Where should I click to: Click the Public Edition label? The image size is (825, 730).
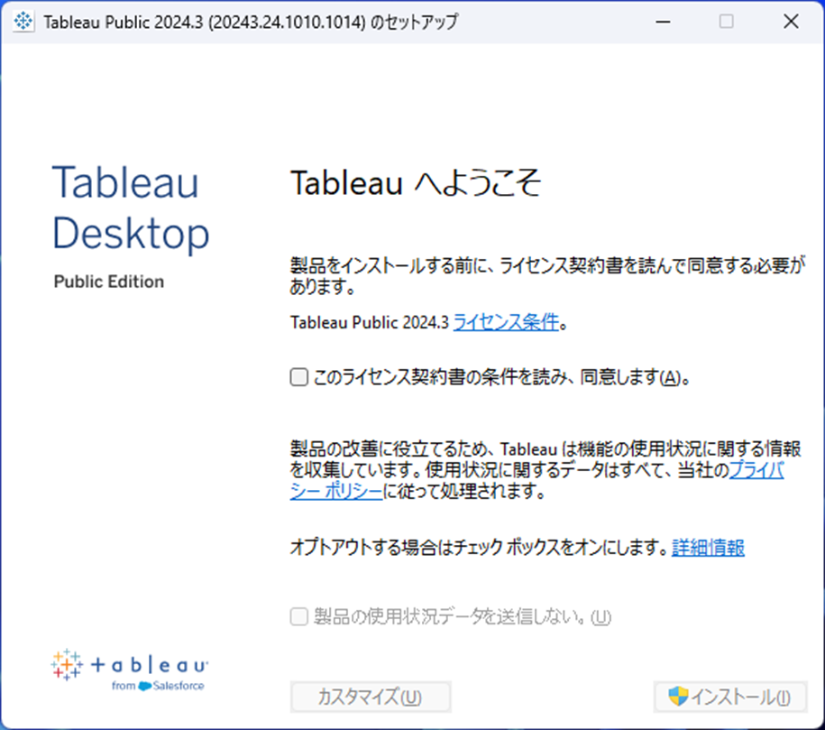coord(109,282)
